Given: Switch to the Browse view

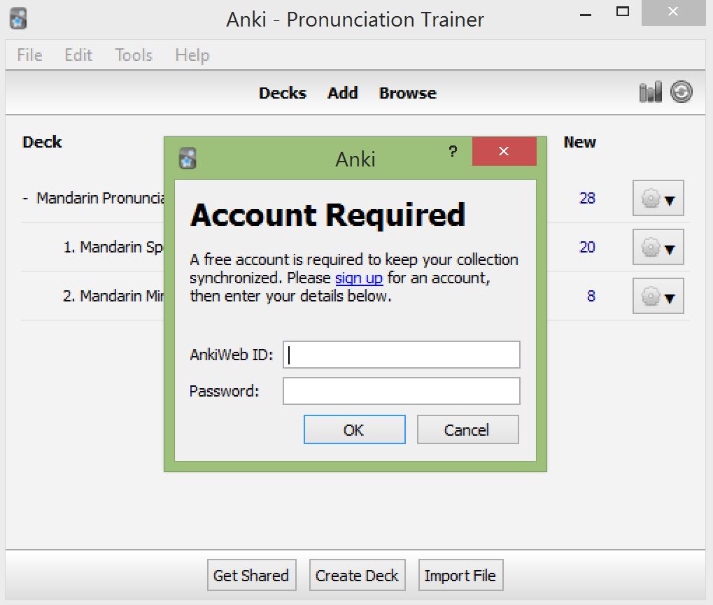Looking at the screenshot, I should coord(407,93).
